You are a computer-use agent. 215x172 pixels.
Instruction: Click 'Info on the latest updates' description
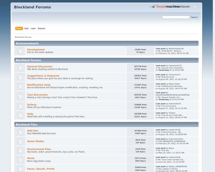[x=40, y=52]
